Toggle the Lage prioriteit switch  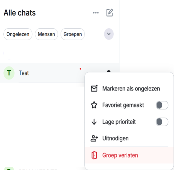[162, 122]
